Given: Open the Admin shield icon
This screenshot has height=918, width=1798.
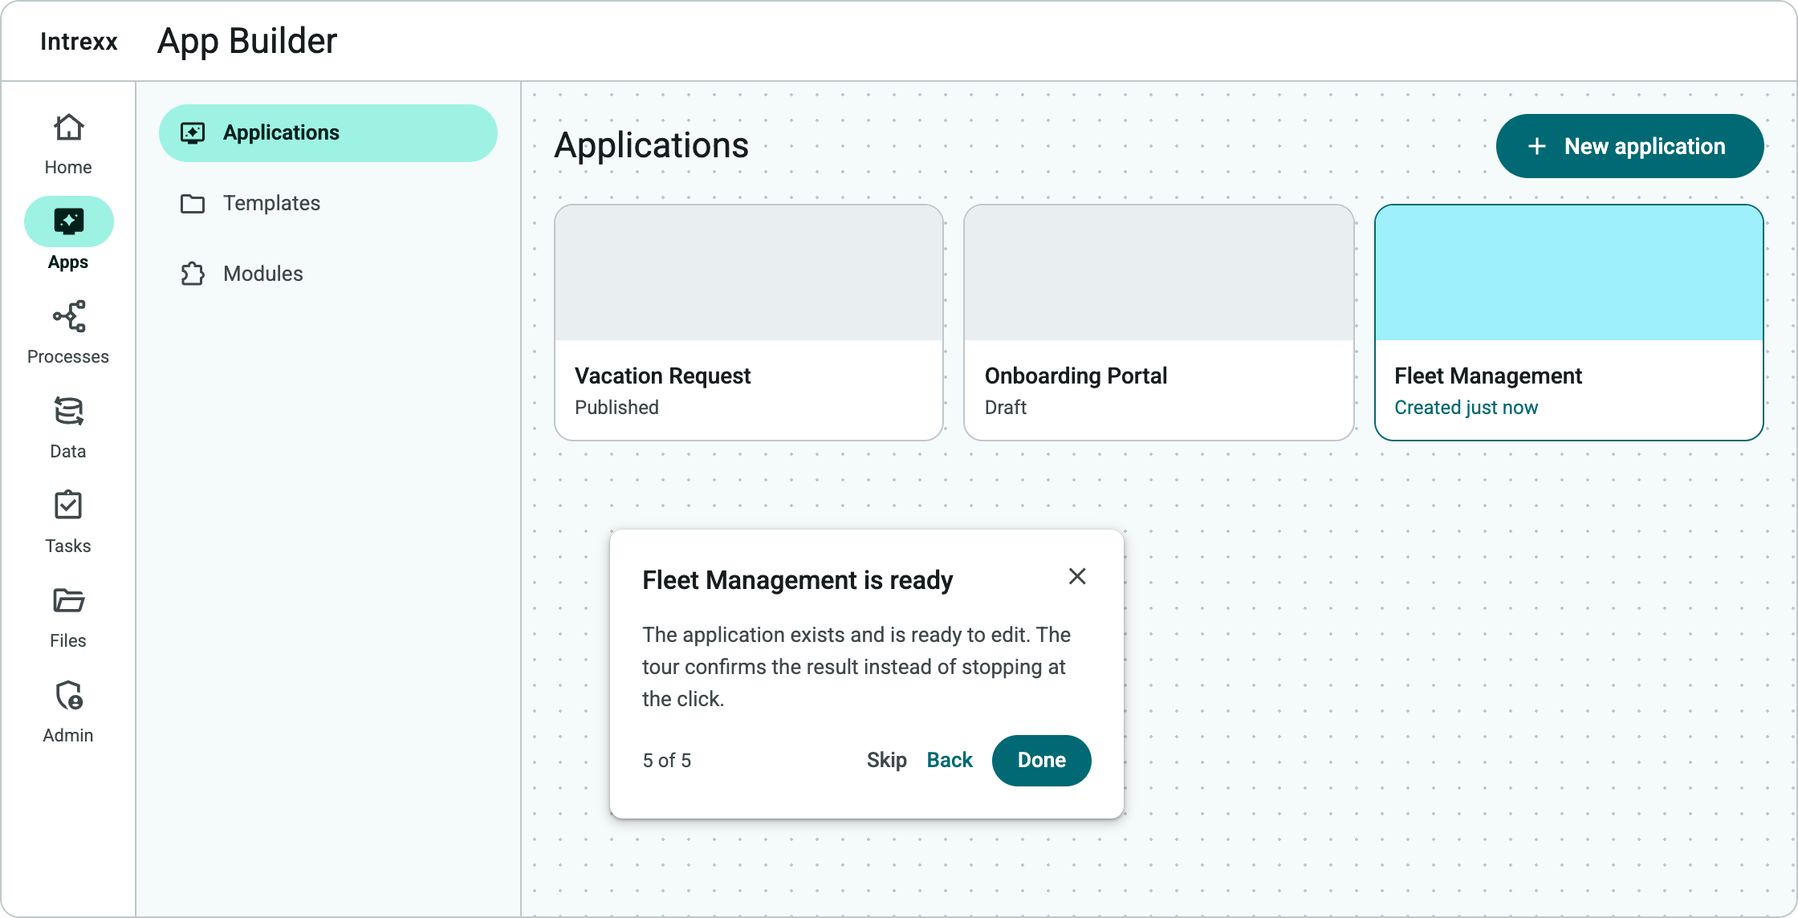Looking at the screenshot, I should coord(68,695).
